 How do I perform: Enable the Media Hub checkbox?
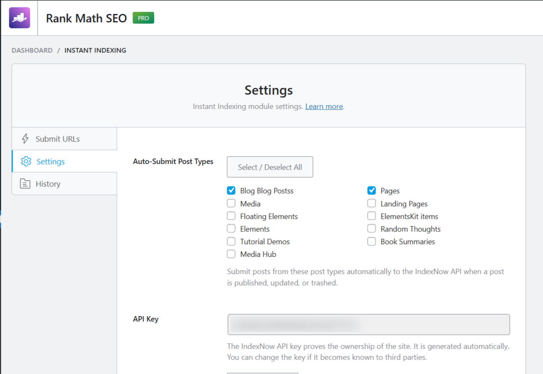point(231,254)
